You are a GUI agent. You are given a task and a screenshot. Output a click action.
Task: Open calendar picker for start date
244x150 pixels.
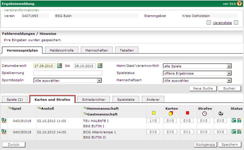(x=59, y=66)
